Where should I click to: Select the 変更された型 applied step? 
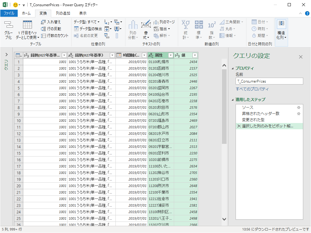(x=253, y=120)
